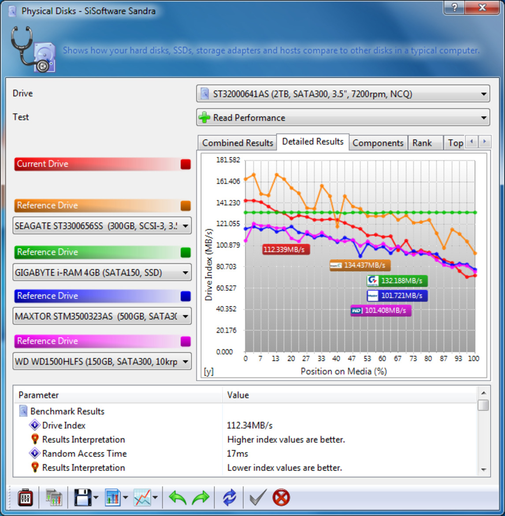Click the 112.34MB/s value cell
The height and width of the screenshot is (516, 505).
(249, 425)
